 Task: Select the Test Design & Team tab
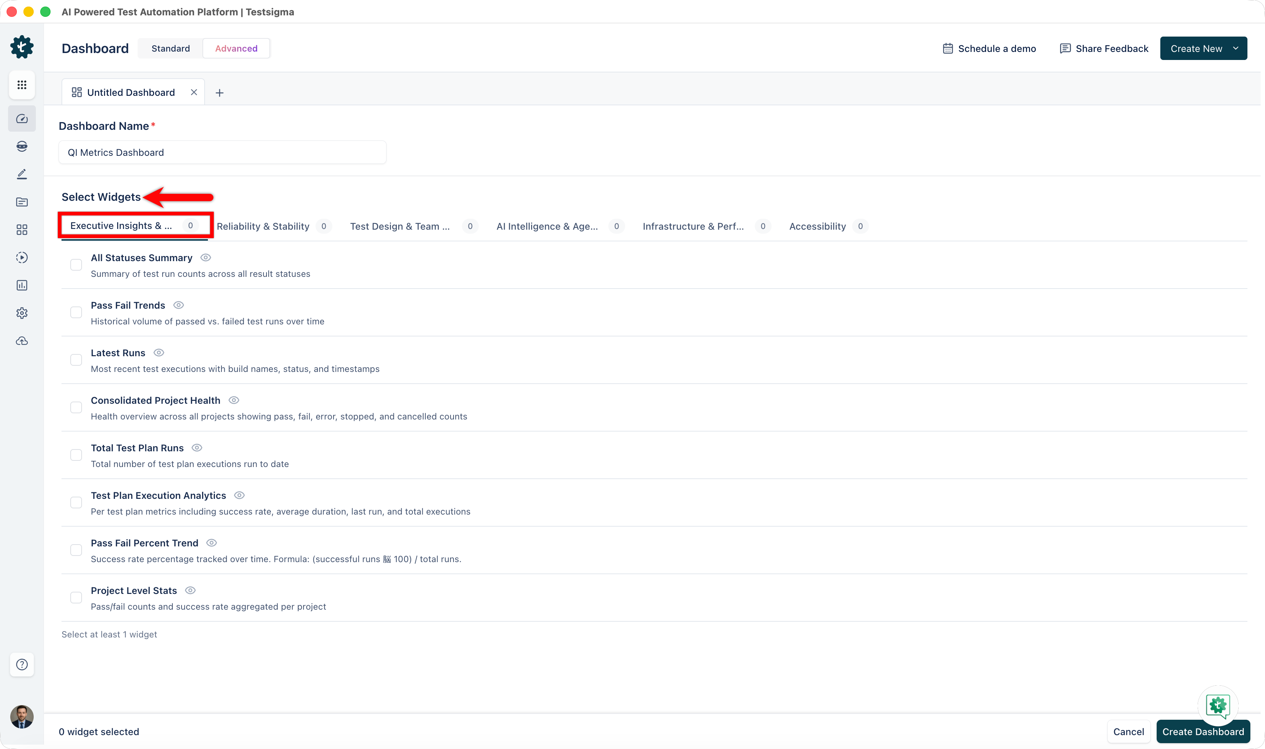413,226
